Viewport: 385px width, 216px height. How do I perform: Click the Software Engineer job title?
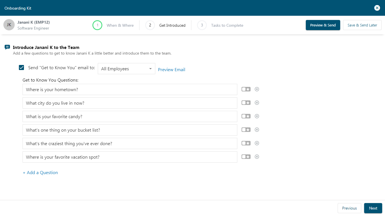(x=33, y=28)
